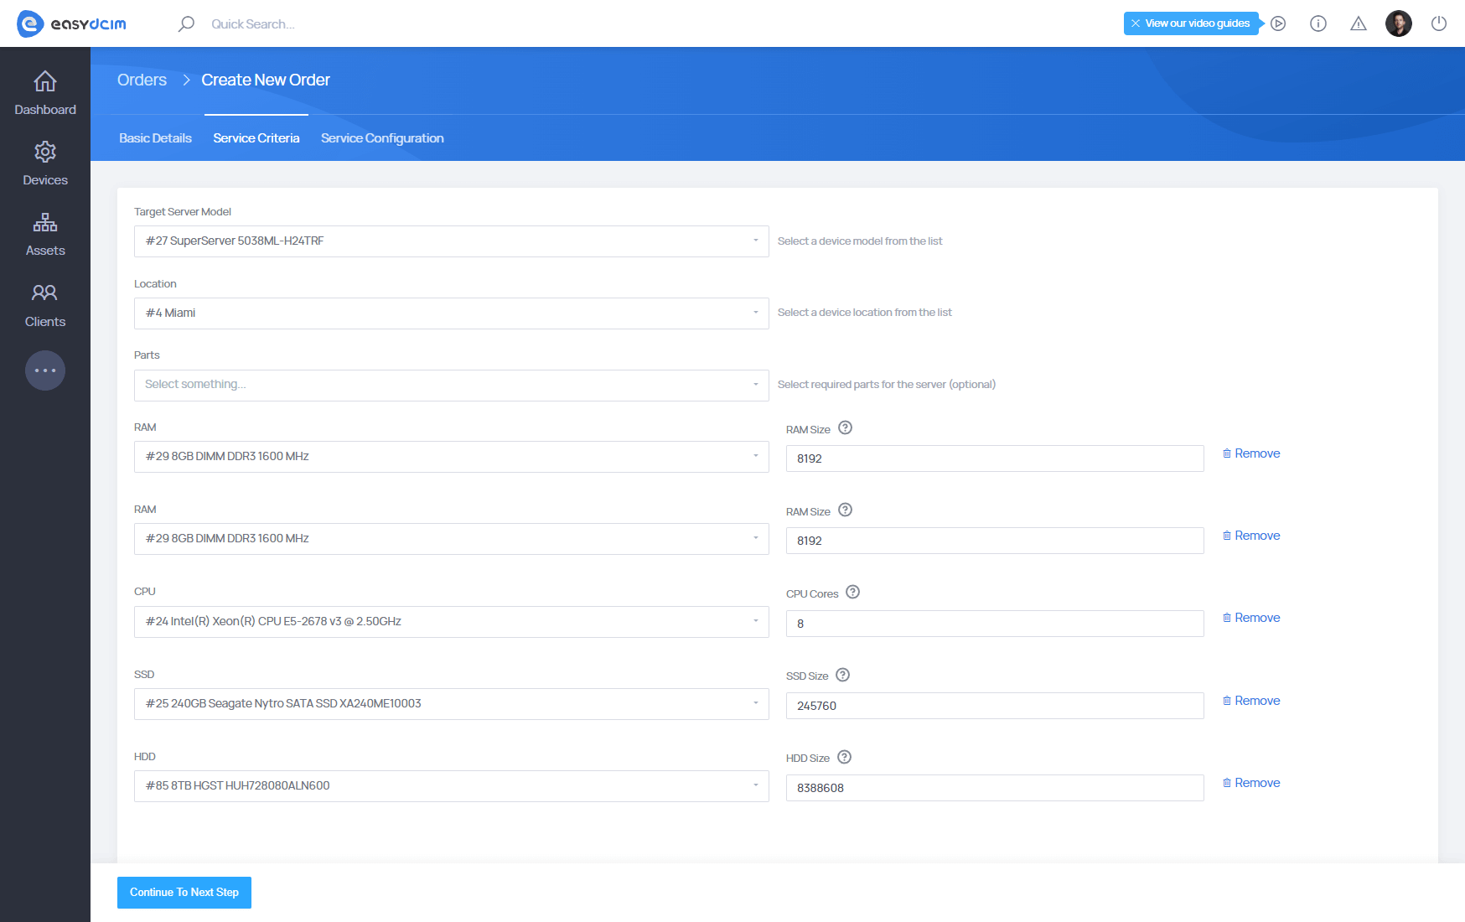This screenshot has height=922, width=1465.
Task: Open Clients from the sidebar
Action: point(44,293)
